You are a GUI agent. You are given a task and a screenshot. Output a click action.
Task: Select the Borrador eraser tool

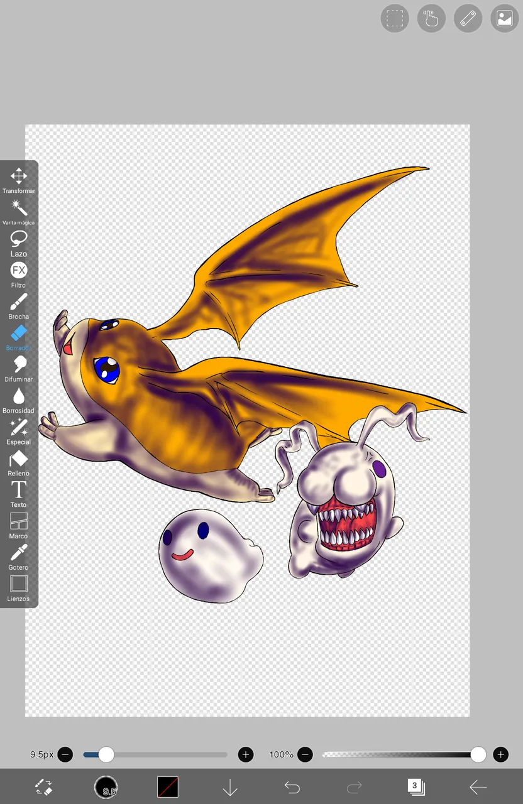tap(18, 338)
